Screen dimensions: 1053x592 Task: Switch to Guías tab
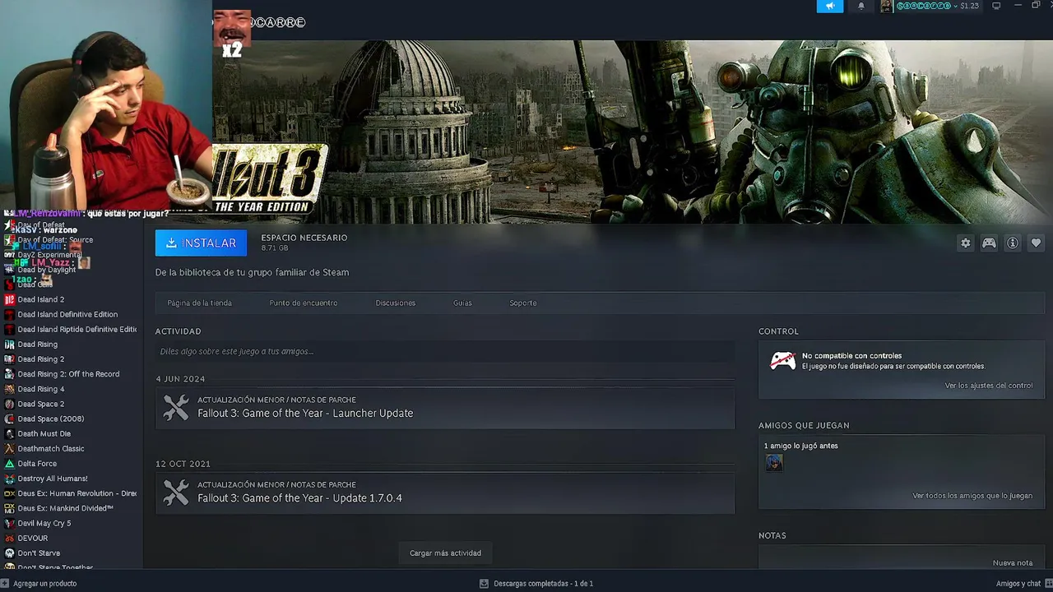point(462,303)
